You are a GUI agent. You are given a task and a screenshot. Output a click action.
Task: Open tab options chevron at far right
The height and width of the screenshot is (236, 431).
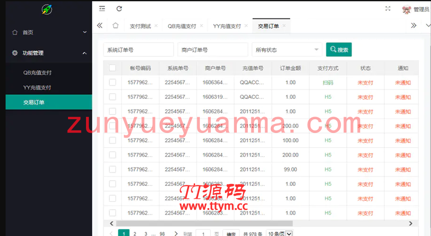tap(428, 26)
